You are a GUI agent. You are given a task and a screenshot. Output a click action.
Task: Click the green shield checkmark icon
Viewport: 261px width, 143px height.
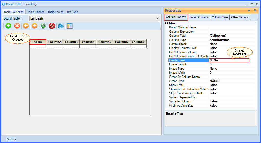point(43,26)
